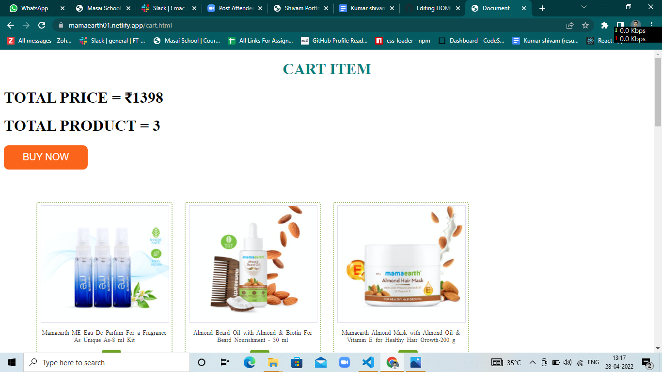This screenshot has height=372, width=662.
Task: Open the Chrome three-dot menu
Action: click(652, 25)
